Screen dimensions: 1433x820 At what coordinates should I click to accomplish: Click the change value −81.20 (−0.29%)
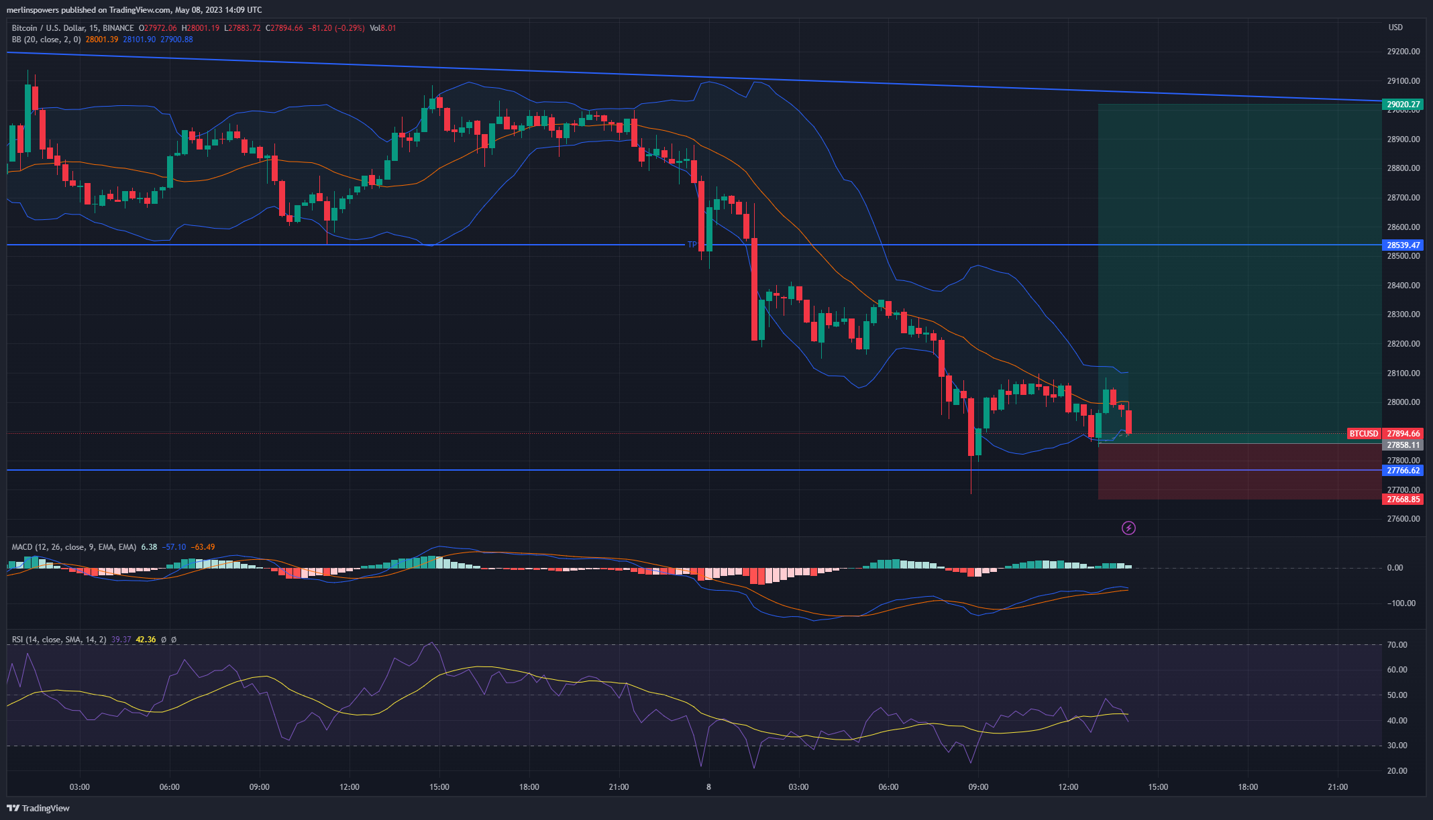[337, 28]
